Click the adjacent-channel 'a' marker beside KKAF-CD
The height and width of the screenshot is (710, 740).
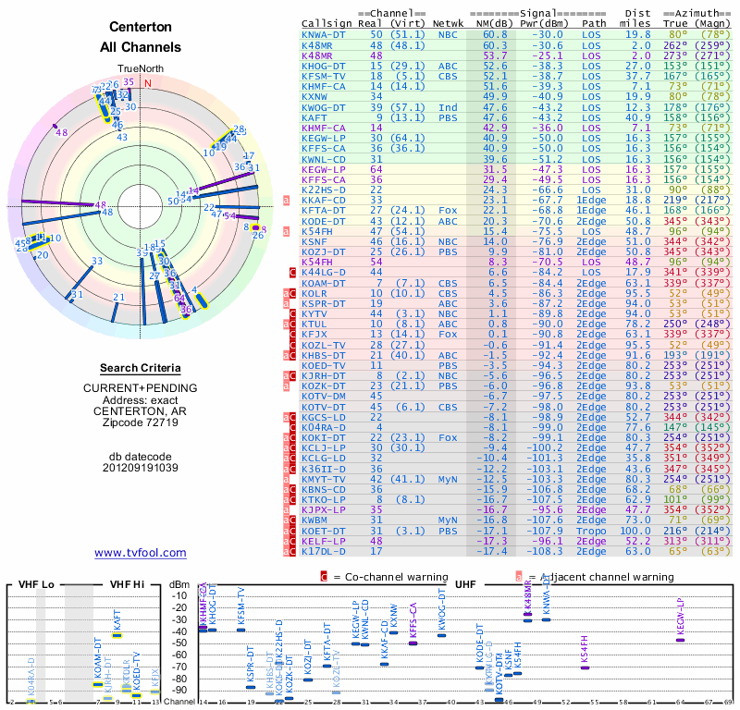tap(286, 201)
